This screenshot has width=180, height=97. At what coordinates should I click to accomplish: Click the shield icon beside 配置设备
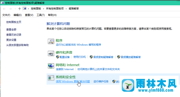tap(57, 57)
